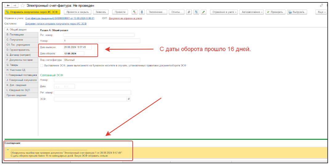Open attached files via paperclip icon
This screenshot has height=165, width=330.
pyautogui.click(x=189, y=12)
